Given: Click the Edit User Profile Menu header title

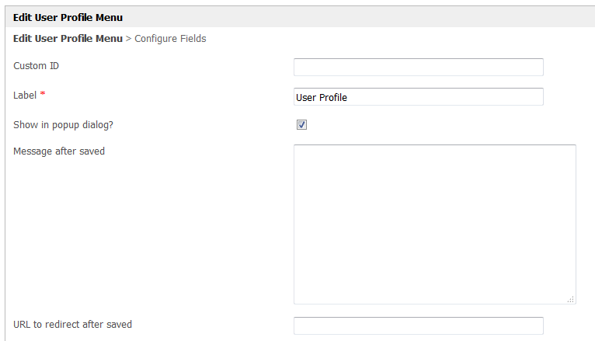Looking at the screenshot, I should 68,17.
